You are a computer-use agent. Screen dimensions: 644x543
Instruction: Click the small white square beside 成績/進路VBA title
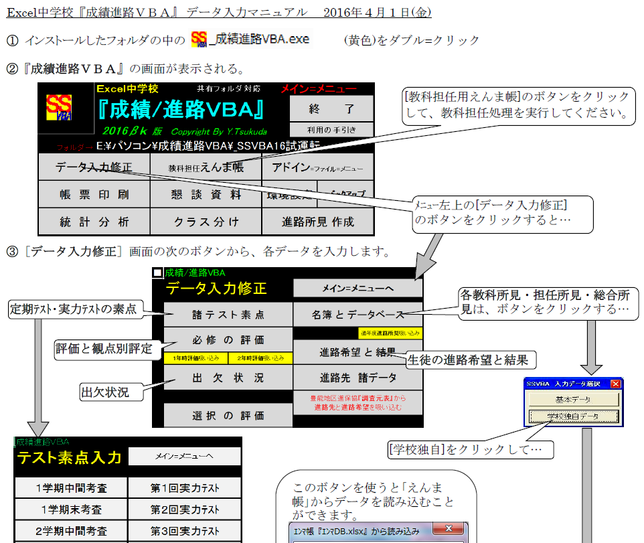[157, 273]
